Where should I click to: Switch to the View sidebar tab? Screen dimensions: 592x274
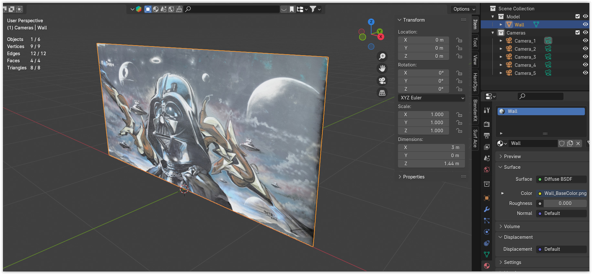pos(475,60)
